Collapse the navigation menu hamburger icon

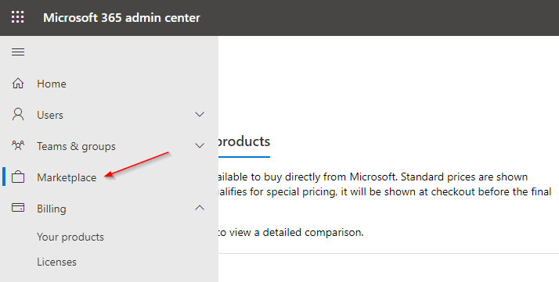[x=18, y=52]
